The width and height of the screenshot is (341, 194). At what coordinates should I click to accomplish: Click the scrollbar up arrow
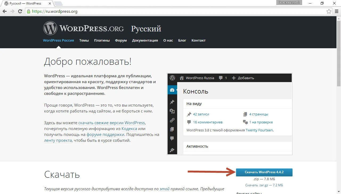coord(339,18)
